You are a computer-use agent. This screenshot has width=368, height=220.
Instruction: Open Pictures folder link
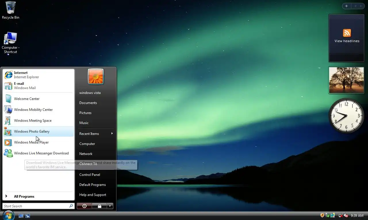(x=96, y=113)
